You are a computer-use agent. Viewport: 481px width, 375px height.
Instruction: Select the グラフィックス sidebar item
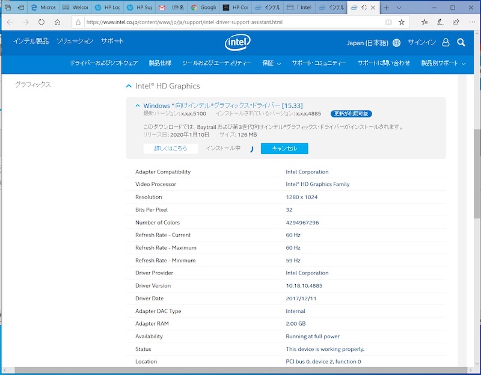(33, 85)
